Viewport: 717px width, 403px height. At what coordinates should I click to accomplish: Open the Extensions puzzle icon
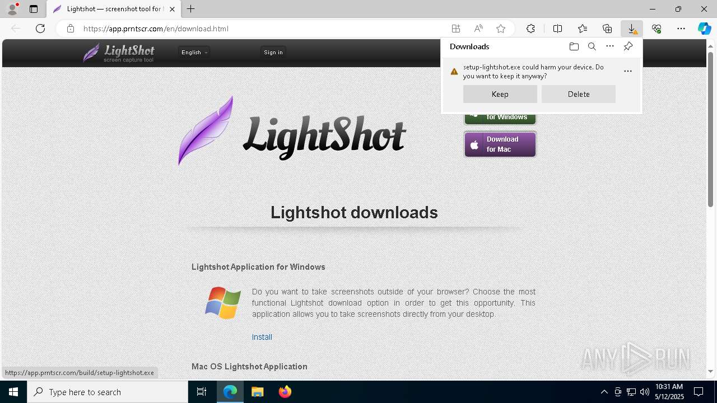(530, 29)
